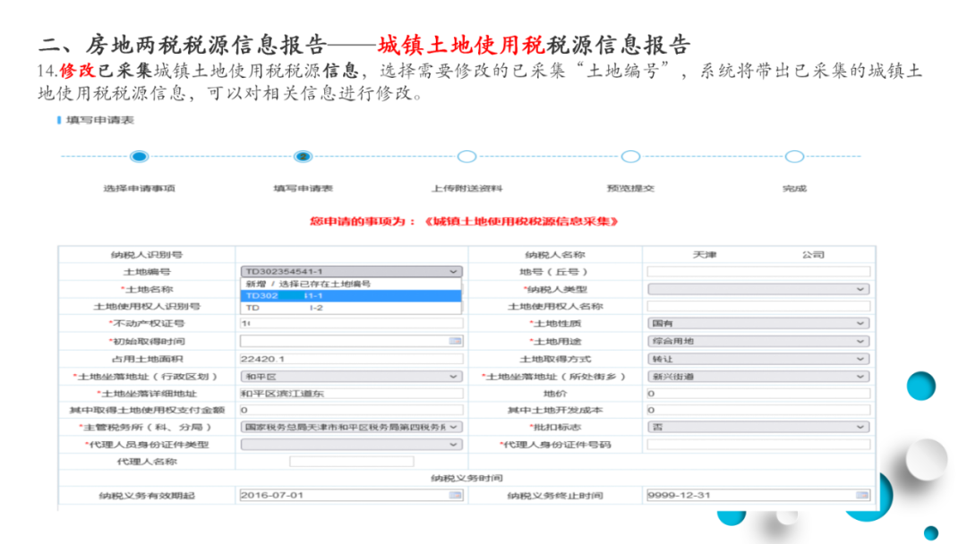This screenshot has height=544, width=967.
Task: Open the 土地取得方式 dropdown set to 转让
Action: pos(758,359)
